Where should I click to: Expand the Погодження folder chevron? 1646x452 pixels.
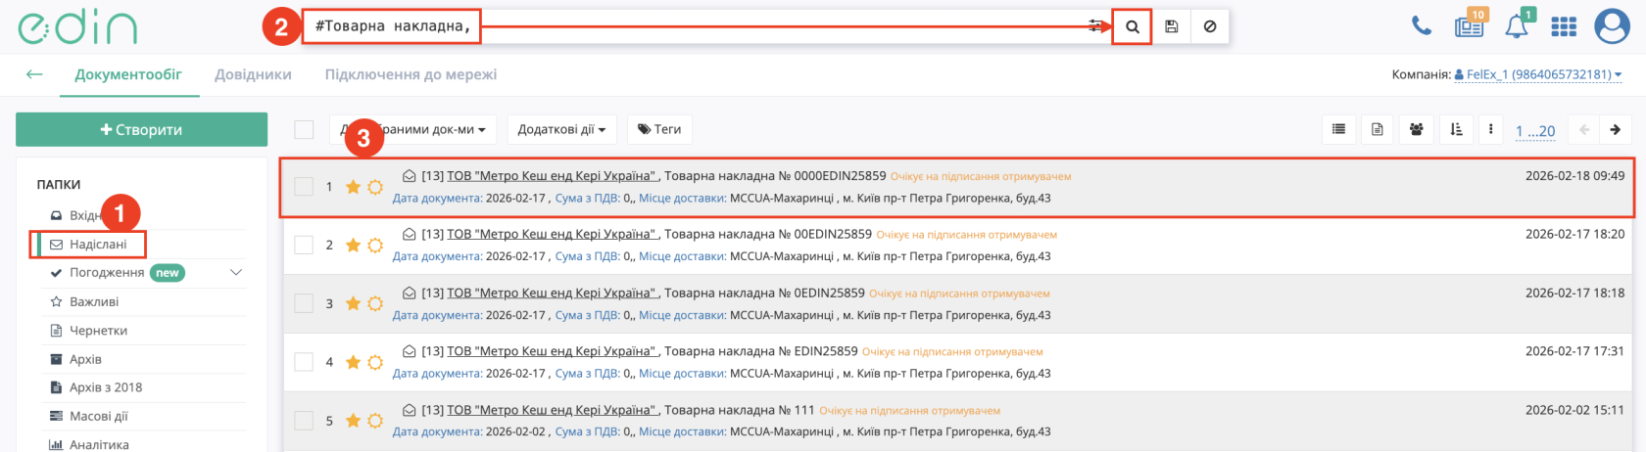pyautogui.click(x=236, y=273)
